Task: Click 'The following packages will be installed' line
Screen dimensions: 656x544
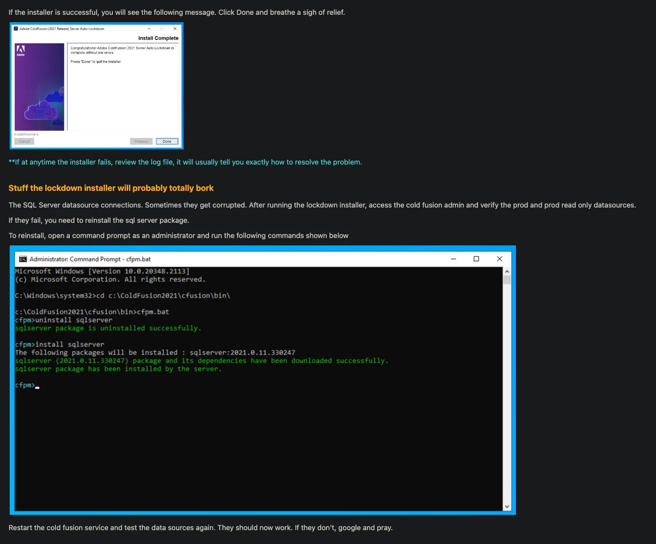Action: 155,353
